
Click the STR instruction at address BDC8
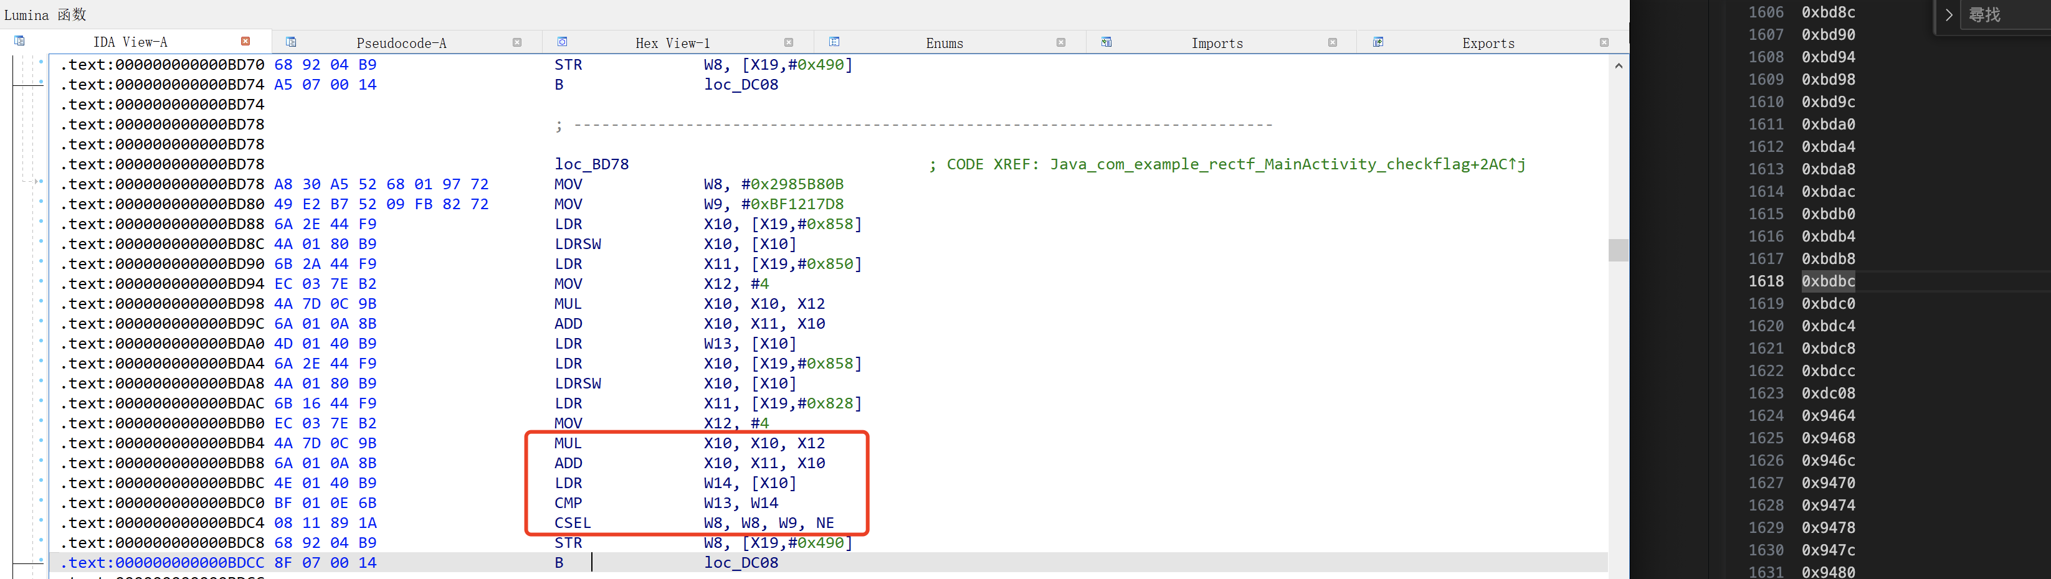(568, 542)
